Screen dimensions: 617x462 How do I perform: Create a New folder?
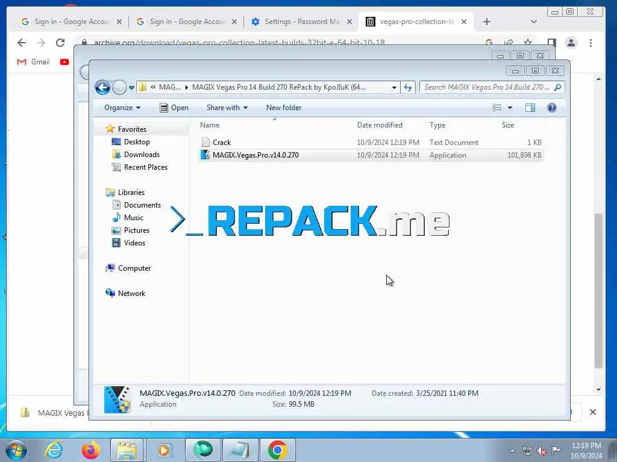pyautogui.click(x=284, y=108)
